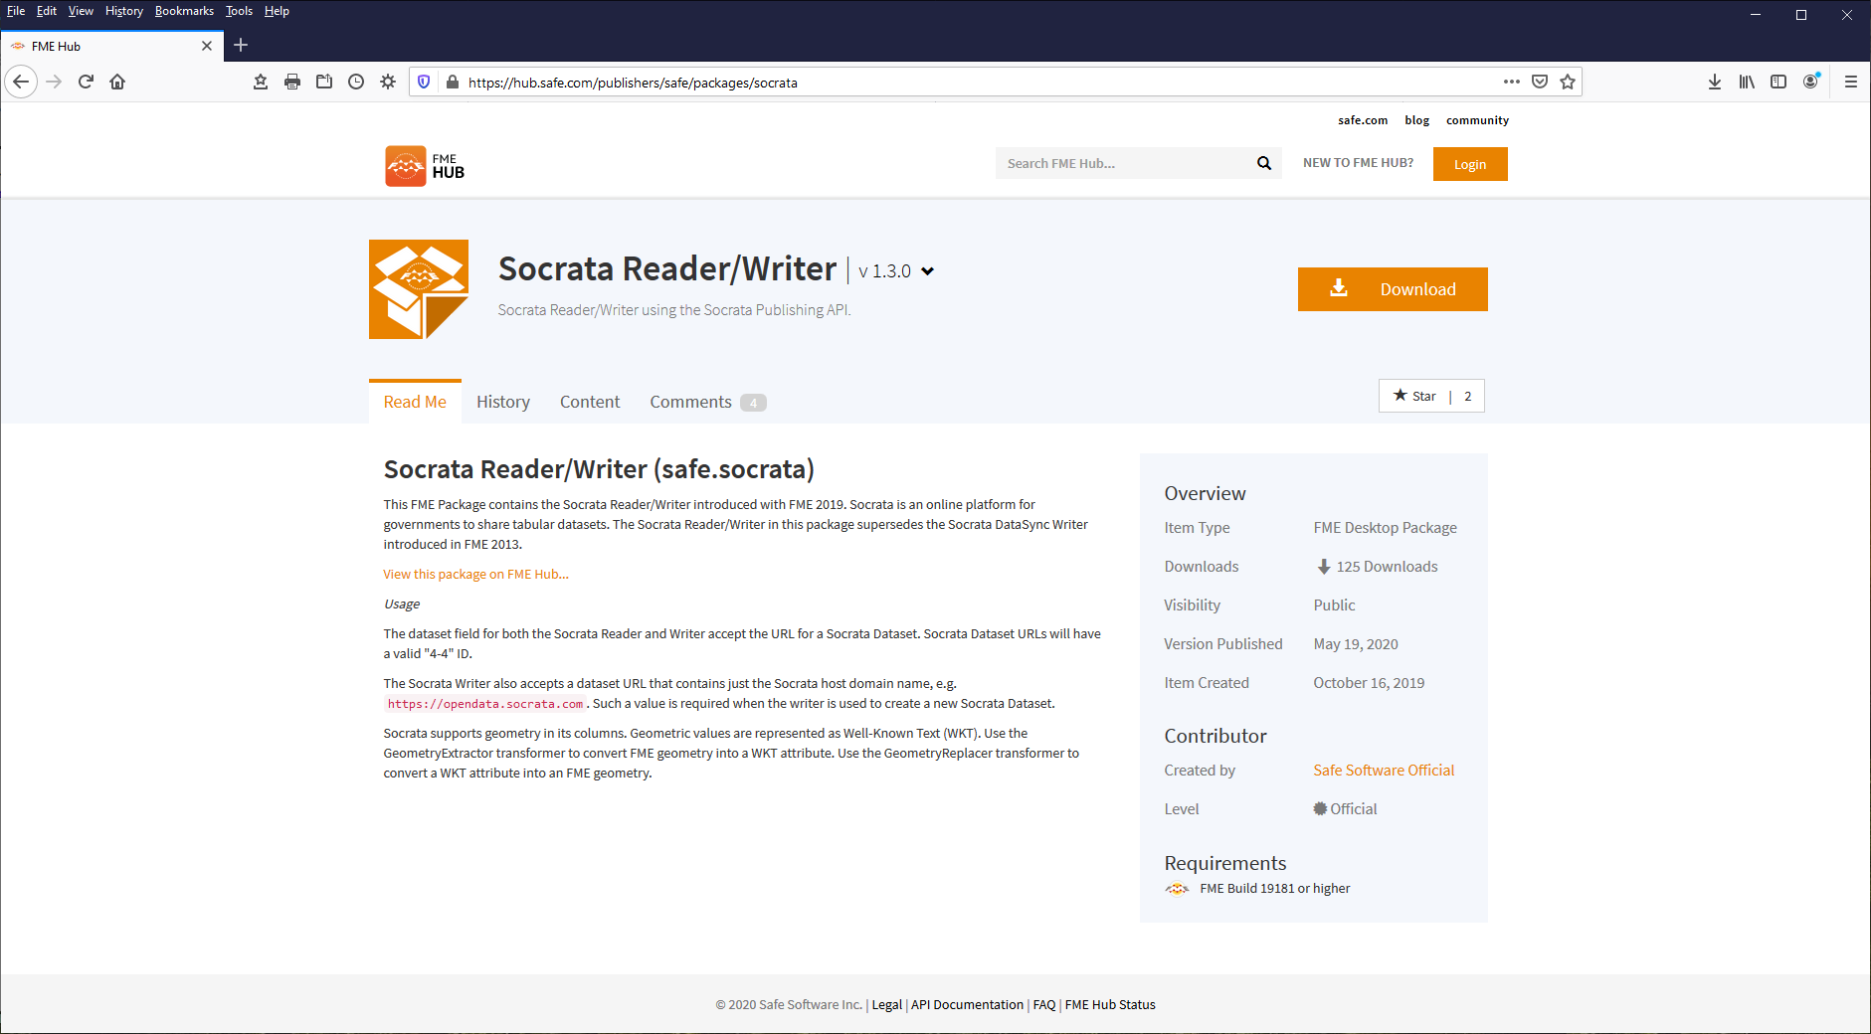
Task: Open View this package on FME Hub link
Action: click(475, 575)
